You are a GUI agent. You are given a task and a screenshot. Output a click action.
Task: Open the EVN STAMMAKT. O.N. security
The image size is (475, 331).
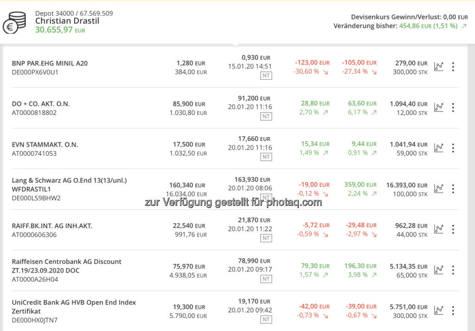click(x=45, y=145)
